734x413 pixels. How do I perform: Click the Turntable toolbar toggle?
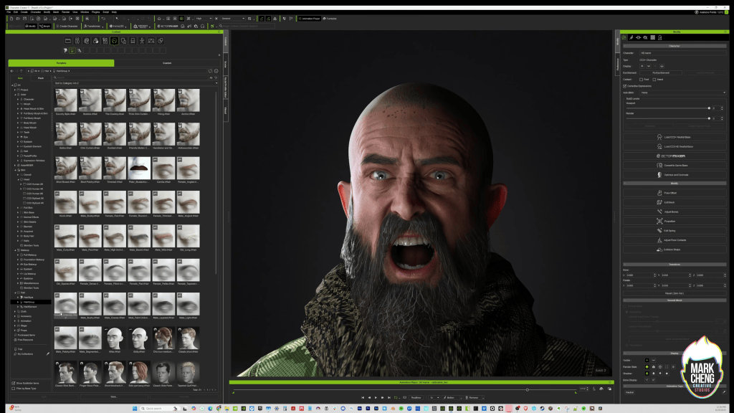click(x=330, y=19)
